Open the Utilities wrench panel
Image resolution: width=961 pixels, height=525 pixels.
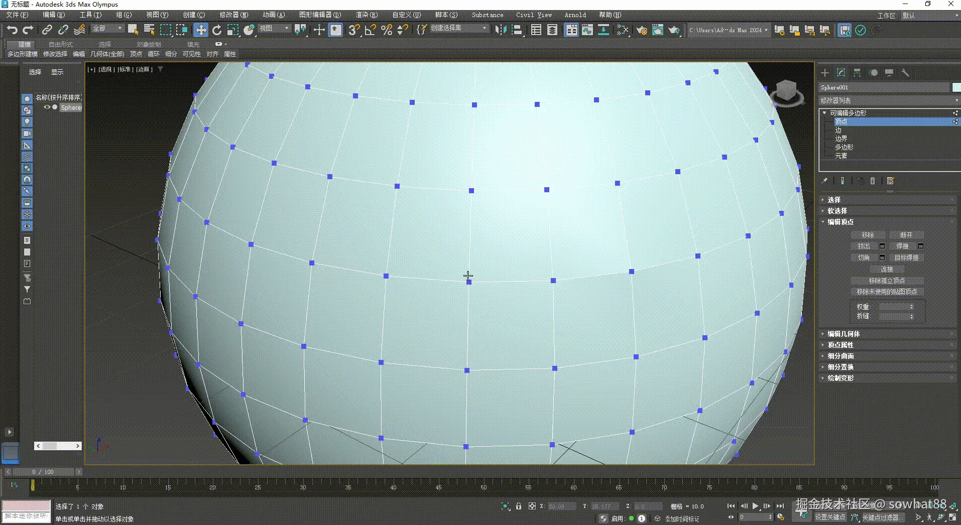point(906,73)
